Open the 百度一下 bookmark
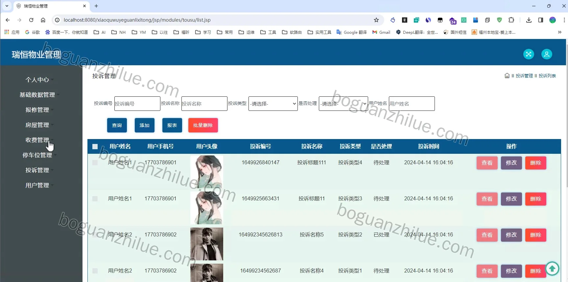This screenshot has height=282, width=568. tap(67, 32)
